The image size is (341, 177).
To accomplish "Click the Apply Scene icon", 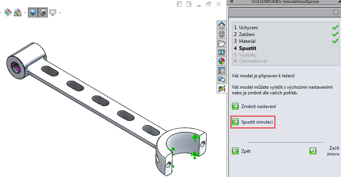I will tap(18, 13).
